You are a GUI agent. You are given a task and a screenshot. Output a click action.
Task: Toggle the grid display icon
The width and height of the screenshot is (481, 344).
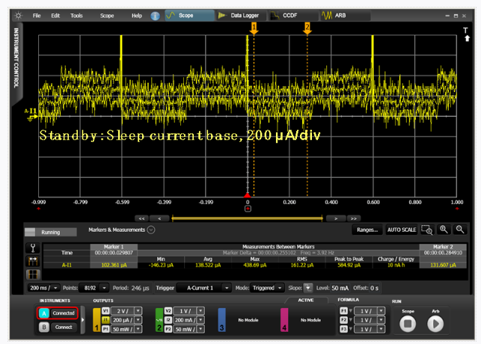(x=33, y=274)
